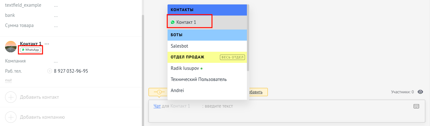Click the plus circle for Добавить контакт
This screenshot has height=126, width=430.
[11, 97]
